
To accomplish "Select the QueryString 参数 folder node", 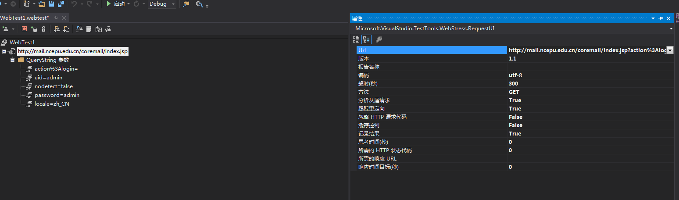I will tap(47, 60).
